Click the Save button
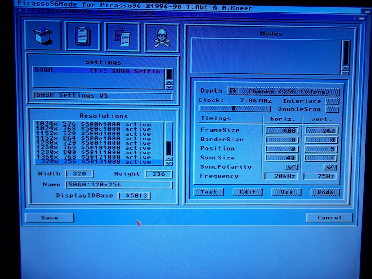This screenshot has width=372, height=279. coord(49,218)
